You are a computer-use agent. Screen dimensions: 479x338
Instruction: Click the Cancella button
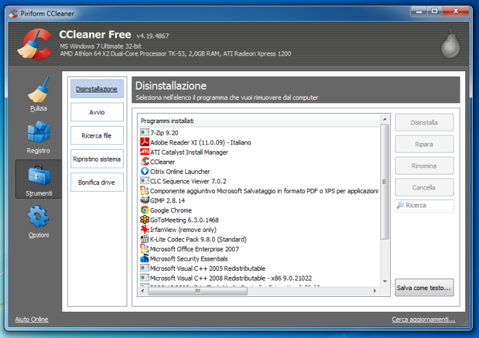click(x=424, y=187)
